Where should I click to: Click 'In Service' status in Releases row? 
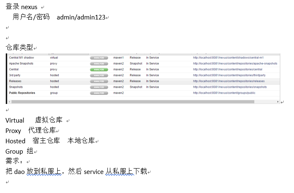tap(153, 81)
